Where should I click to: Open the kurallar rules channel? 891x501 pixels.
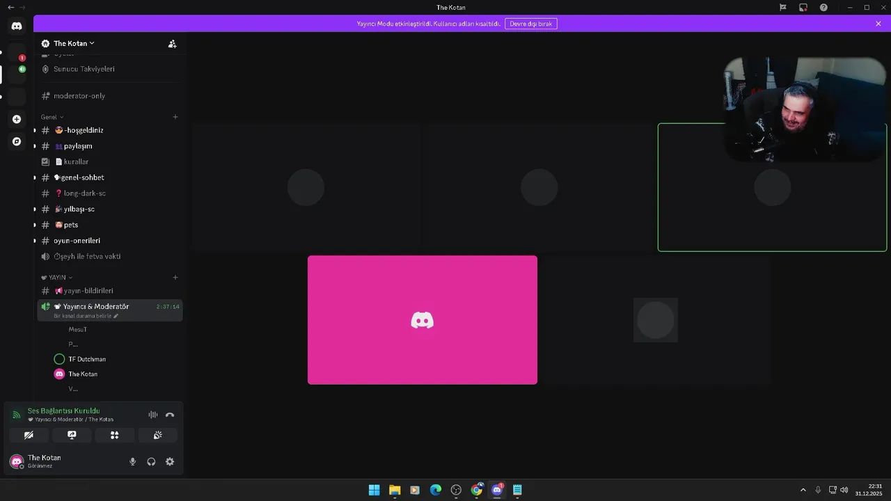point(110,161)
